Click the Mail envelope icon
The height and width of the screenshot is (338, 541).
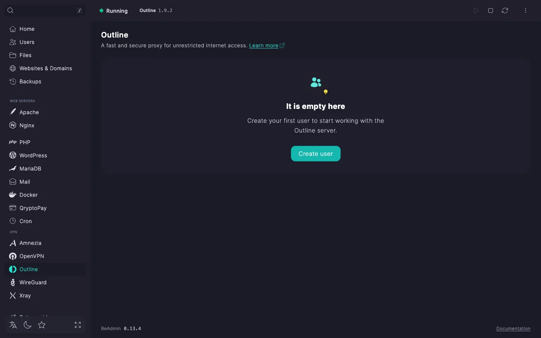coord(13,182)
